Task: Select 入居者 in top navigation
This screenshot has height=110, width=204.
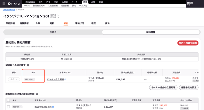Action: pyautogui.click(x=65, y=2)
